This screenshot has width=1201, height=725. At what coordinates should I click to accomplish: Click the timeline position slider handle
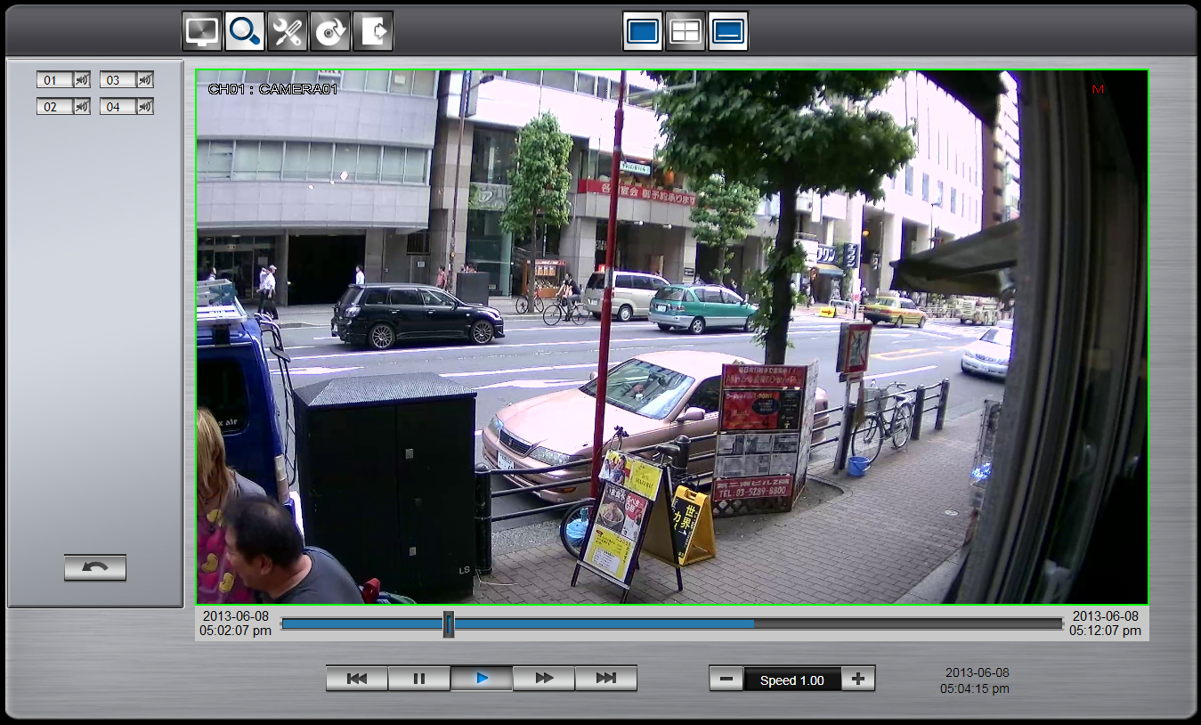point(449,624)
